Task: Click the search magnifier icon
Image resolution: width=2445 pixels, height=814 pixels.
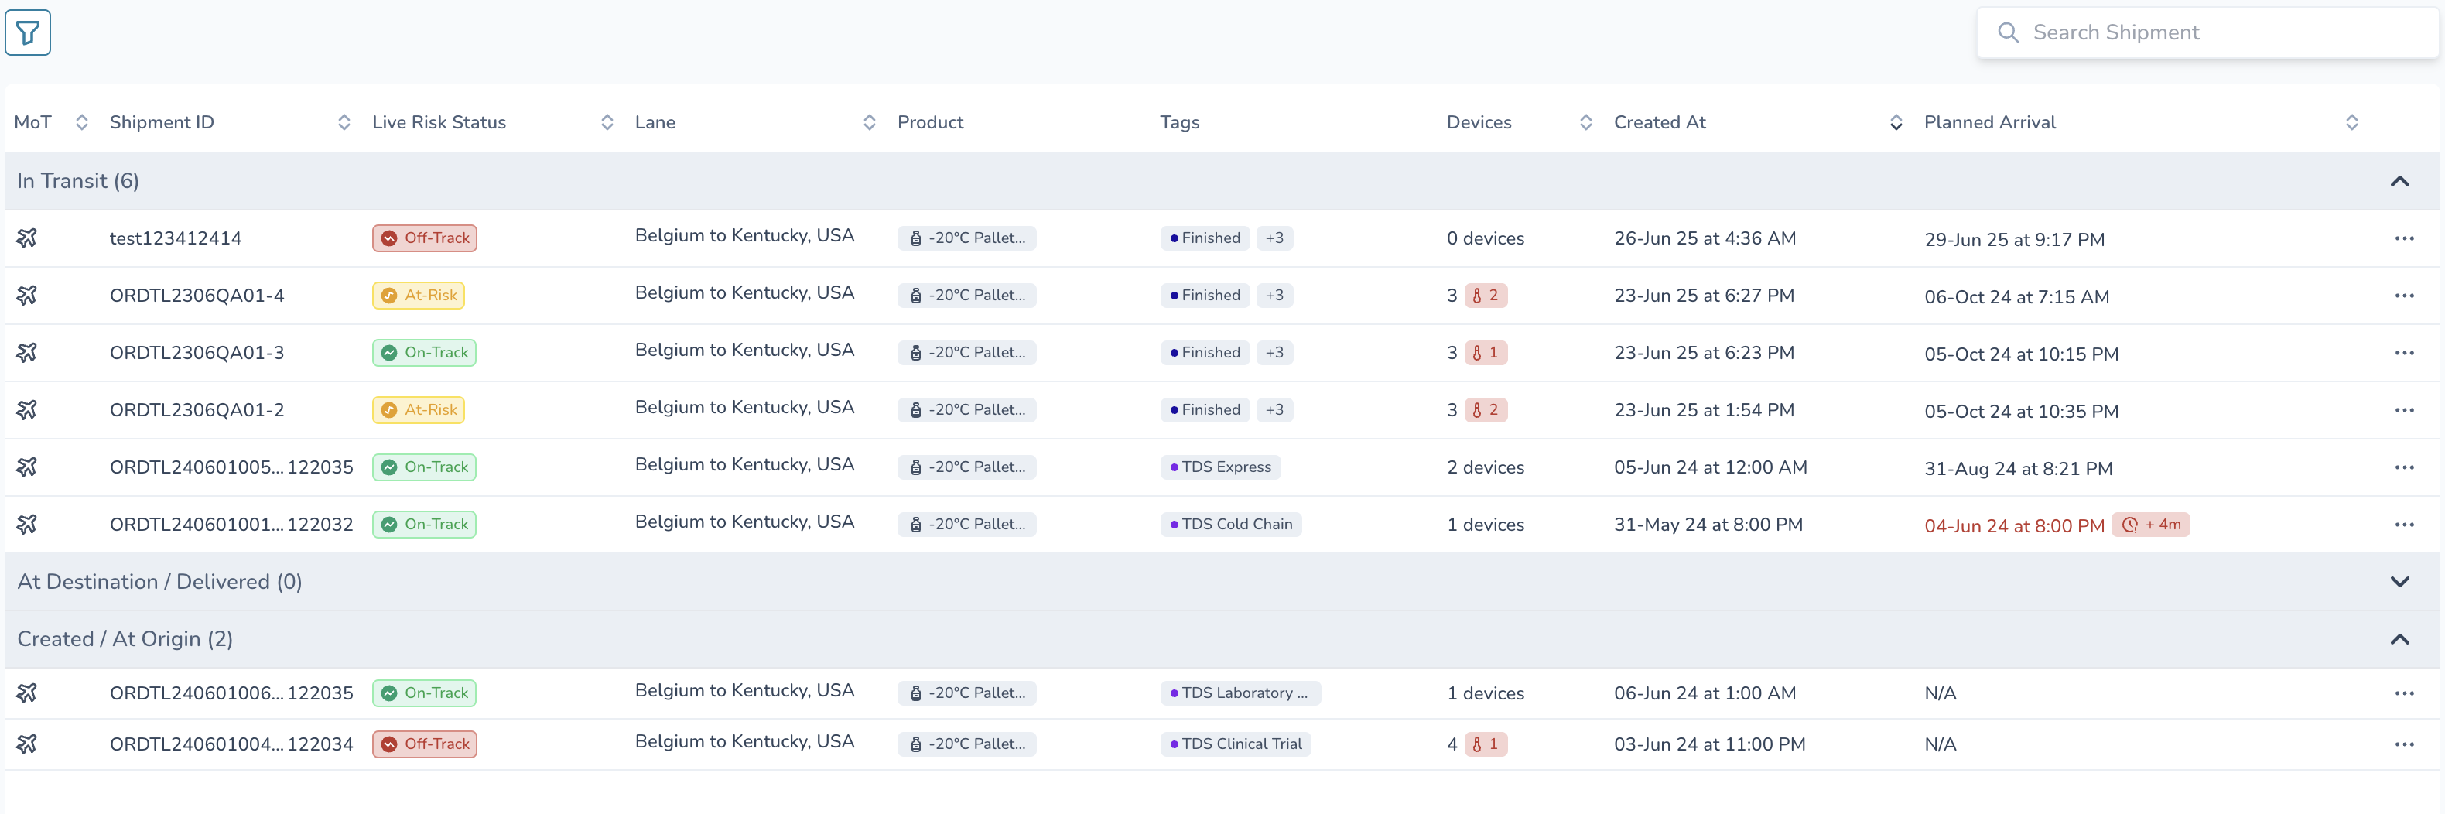Action: (2007, 32)
